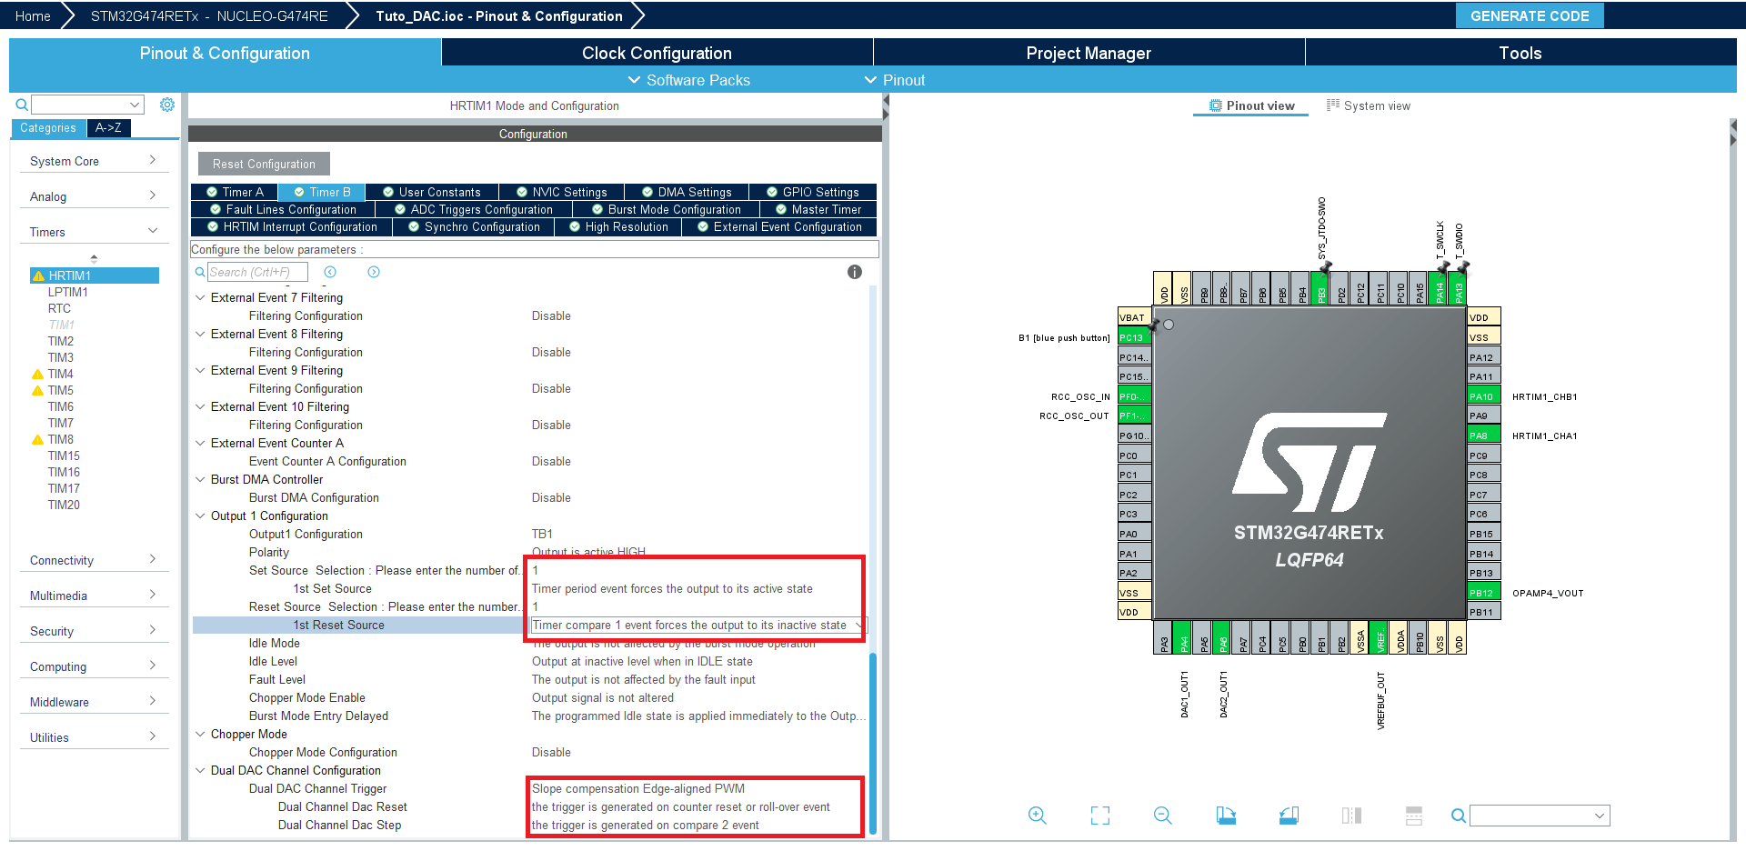The height and width of the screenshot is (851, 1746).
Task: Go to Home breadcrumb
Action: pos(33,15)
